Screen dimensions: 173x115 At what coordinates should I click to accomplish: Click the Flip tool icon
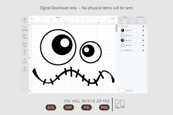(x=85, y=20)
